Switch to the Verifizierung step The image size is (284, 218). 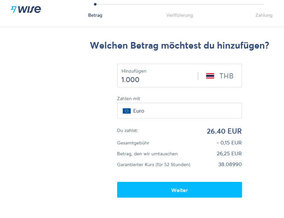180,15
